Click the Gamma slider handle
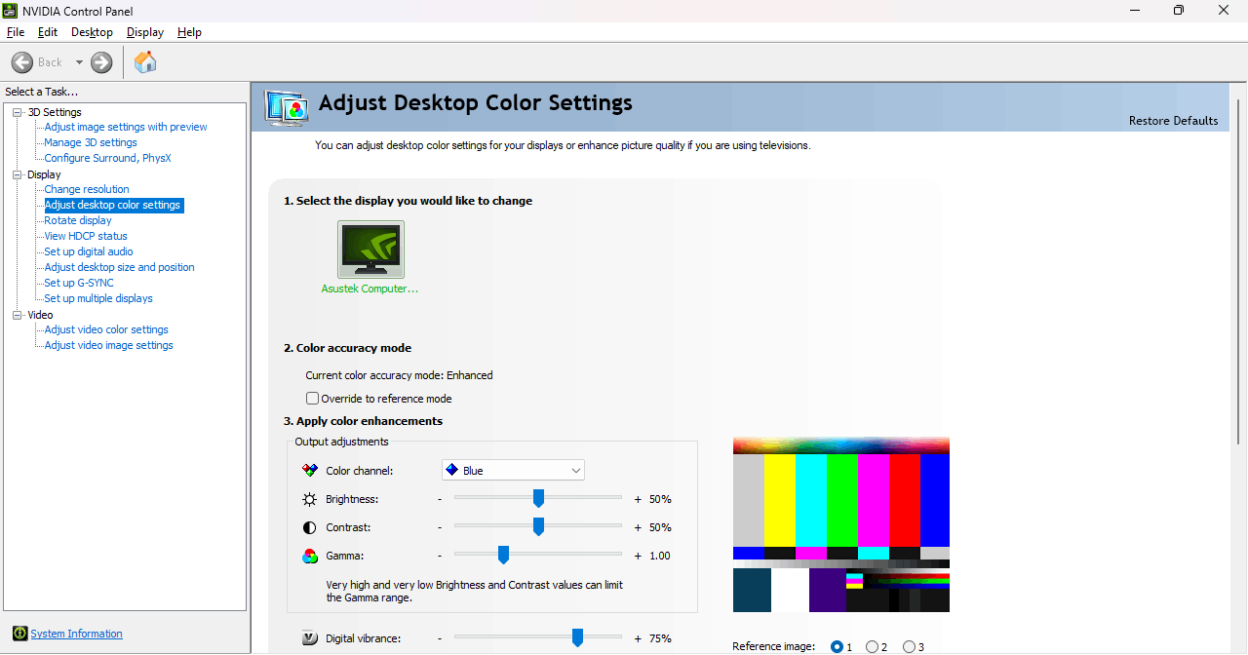Image resolution: width=1248 pixels, height=655 pixels. (503, 555)
